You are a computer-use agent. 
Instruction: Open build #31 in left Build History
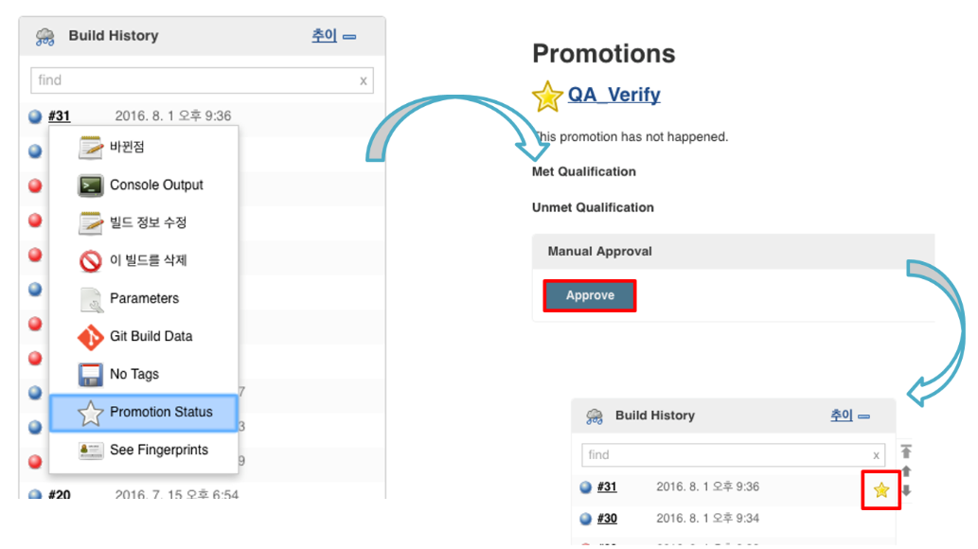tap(60, 116)
